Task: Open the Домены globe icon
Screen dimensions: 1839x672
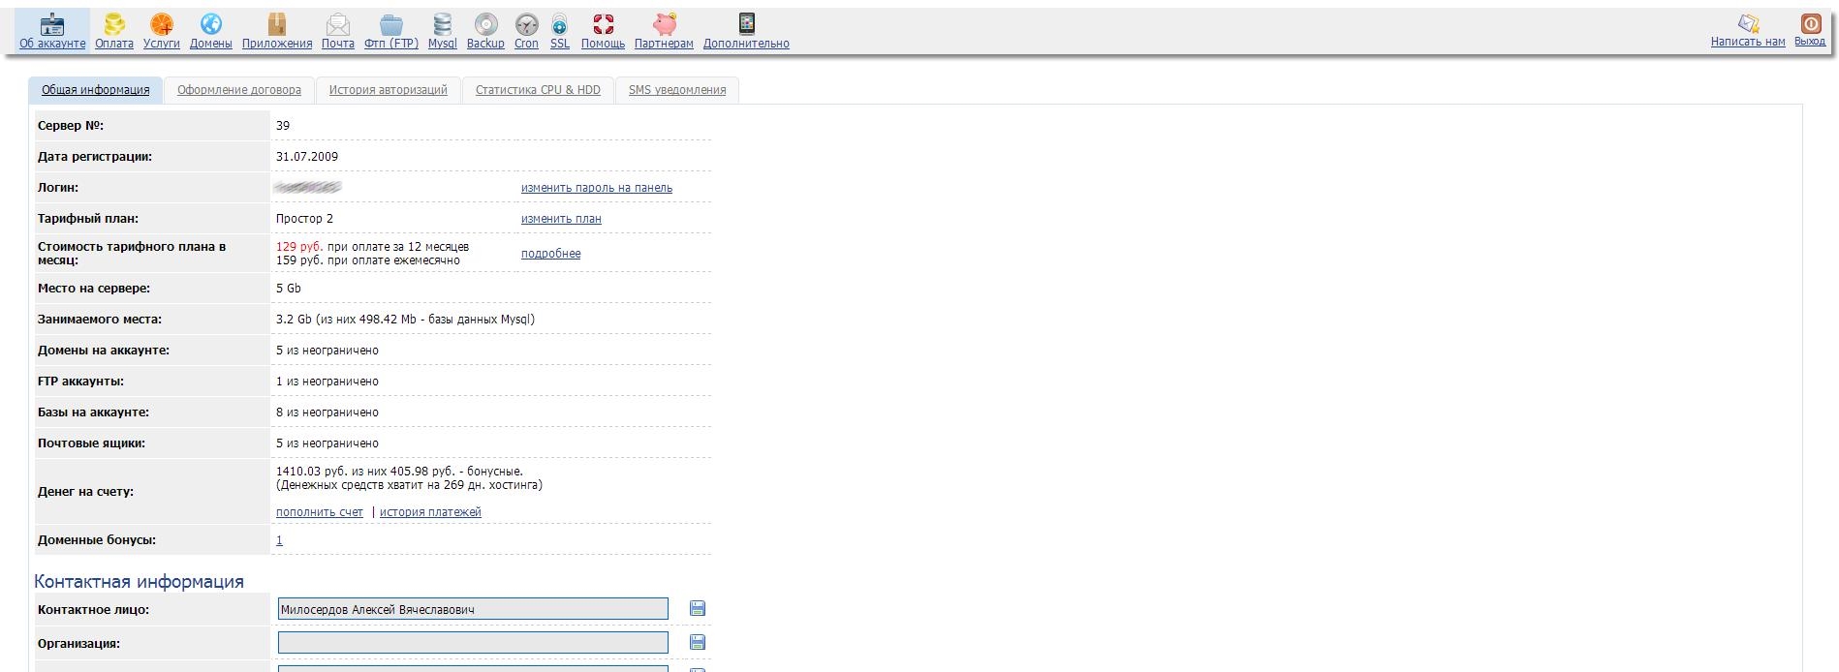Action: tap(210, 23)
